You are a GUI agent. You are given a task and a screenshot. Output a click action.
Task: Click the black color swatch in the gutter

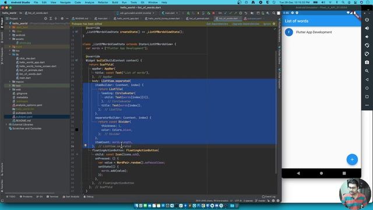(x=76, y=129)
